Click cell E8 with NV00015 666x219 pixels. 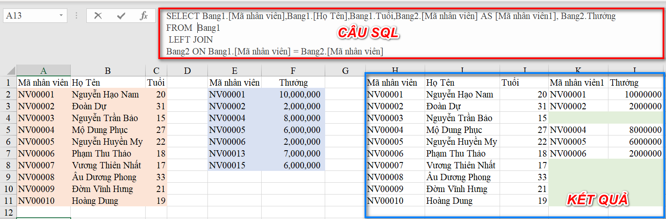pyautogui.click(x=235, y=165)
